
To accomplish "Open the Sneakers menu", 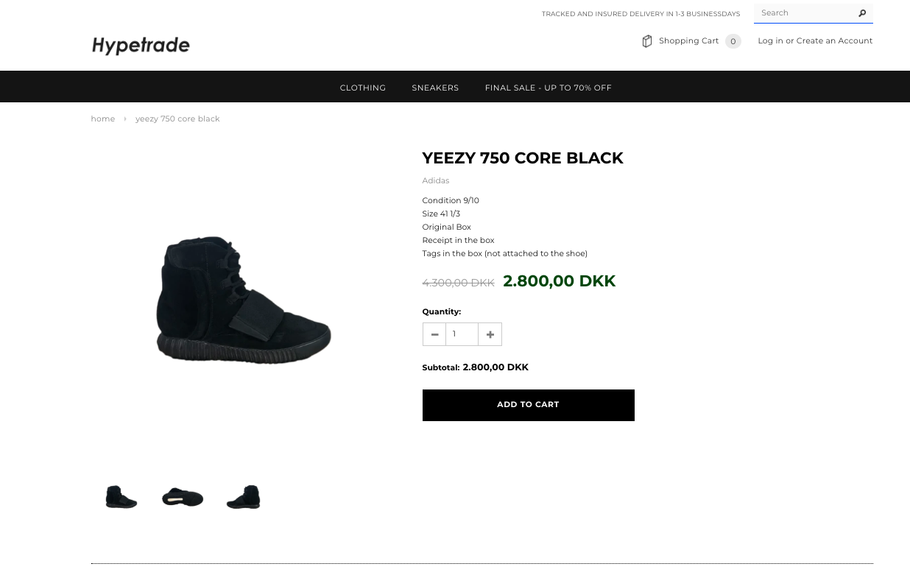I will [x=435, y=88].
